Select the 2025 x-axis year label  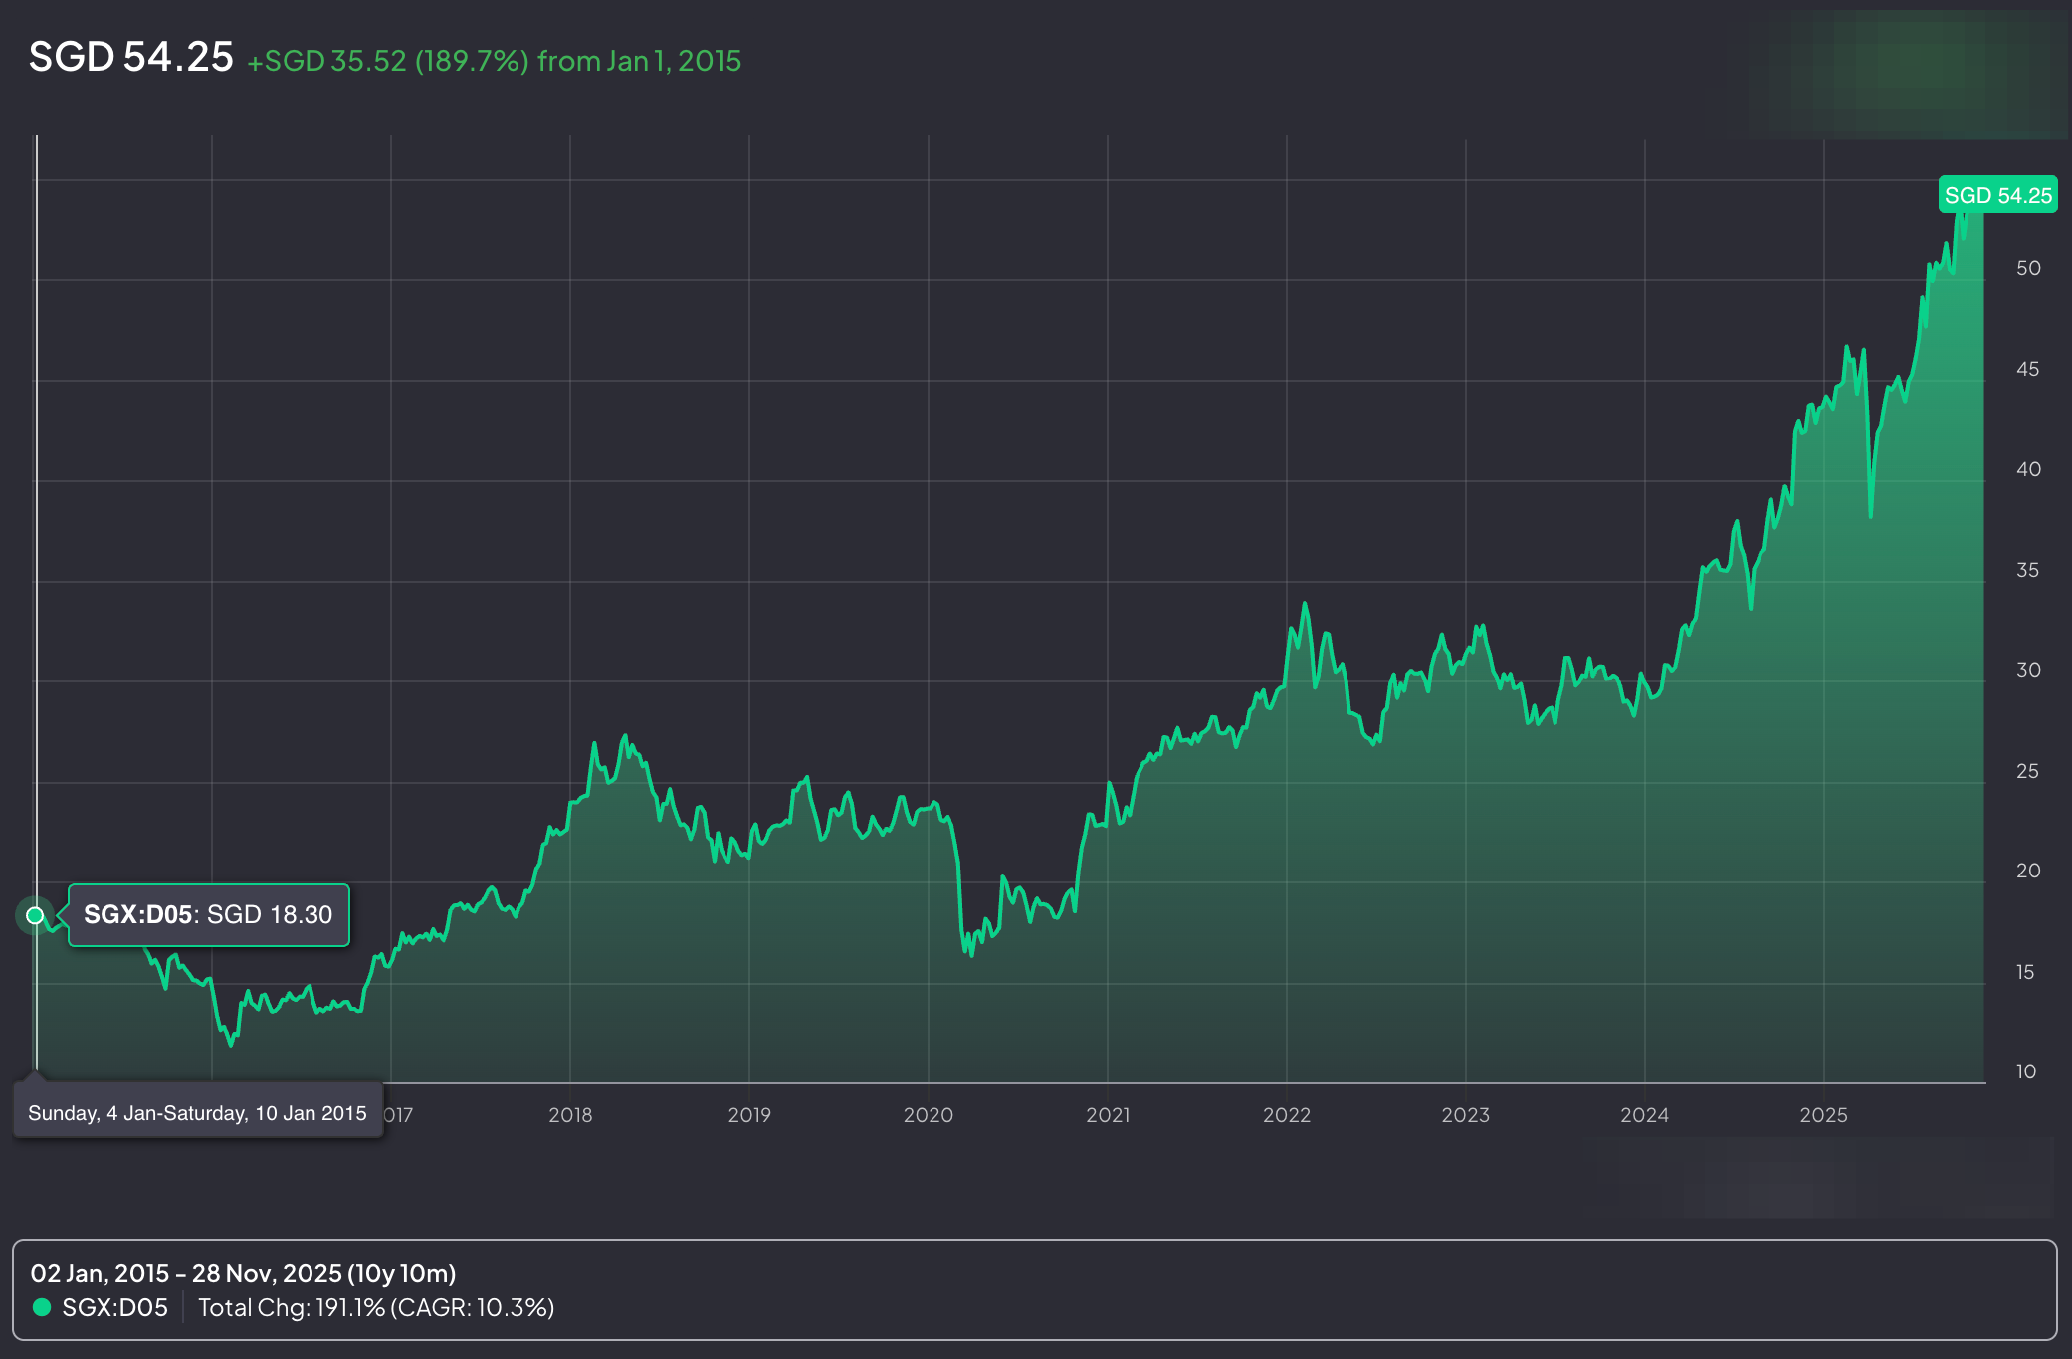coord(1823,1115)
